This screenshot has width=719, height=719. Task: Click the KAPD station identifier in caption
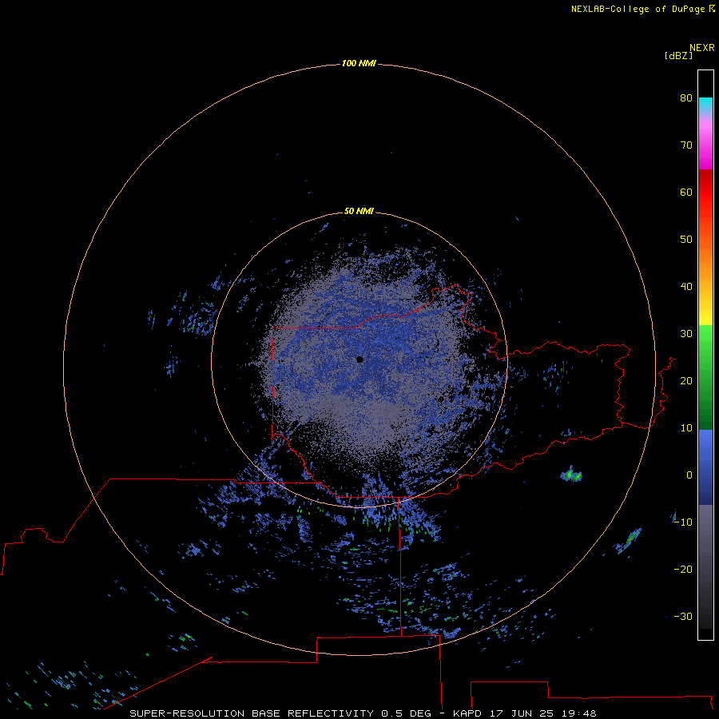pos(467,713)
